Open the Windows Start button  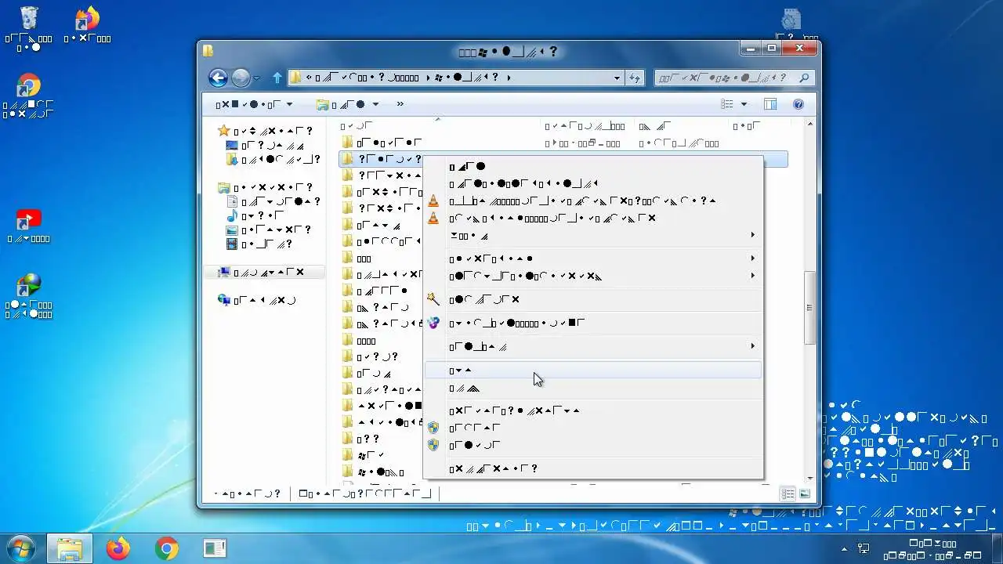coord(21,548)
